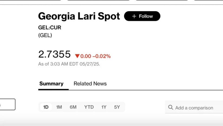Click the (GEL) currency code label
Image resolution: width=223 pixels, height=126 pixels.
tap(45, 35)
